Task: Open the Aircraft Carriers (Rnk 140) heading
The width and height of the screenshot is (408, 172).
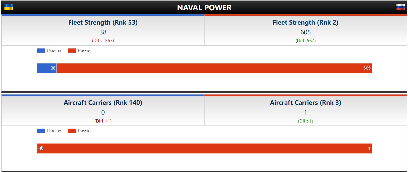Action: (x=103, y=103)
